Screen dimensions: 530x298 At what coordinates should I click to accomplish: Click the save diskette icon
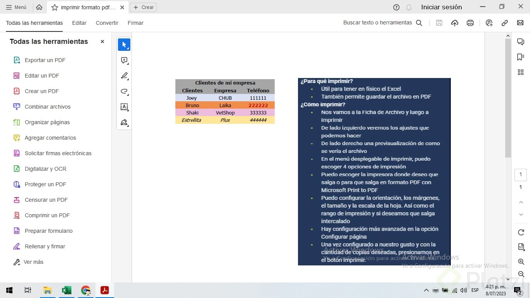point(439,23)
